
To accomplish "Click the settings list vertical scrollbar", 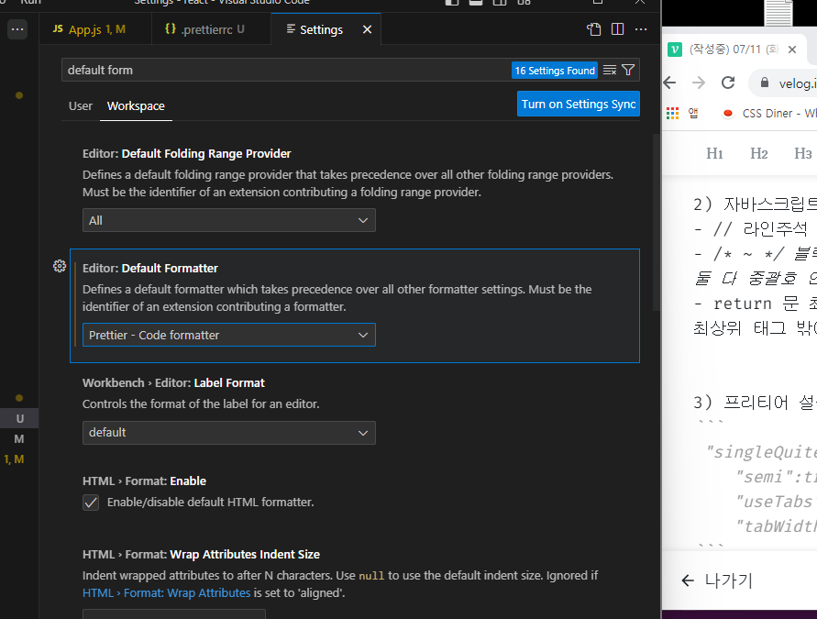I will point(656,223).
